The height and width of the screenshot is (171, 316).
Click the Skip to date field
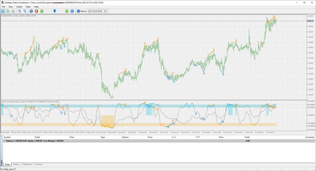96,11
